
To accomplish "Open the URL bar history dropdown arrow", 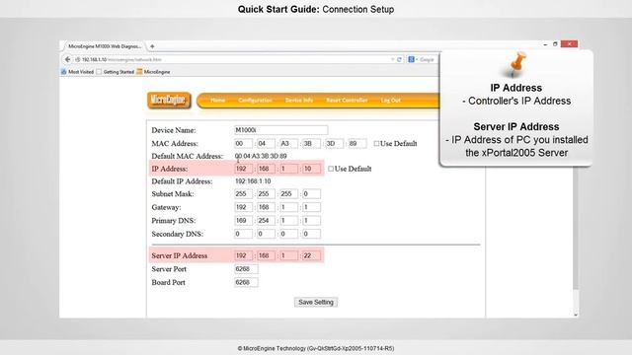I will (393, 59).
